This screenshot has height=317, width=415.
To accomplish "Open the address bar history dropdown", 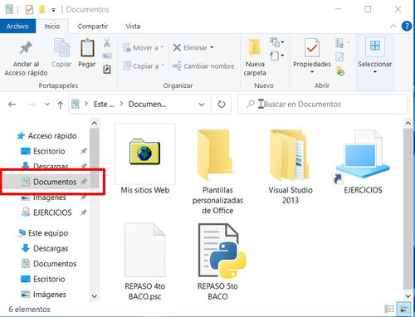I will coord(202,105).
